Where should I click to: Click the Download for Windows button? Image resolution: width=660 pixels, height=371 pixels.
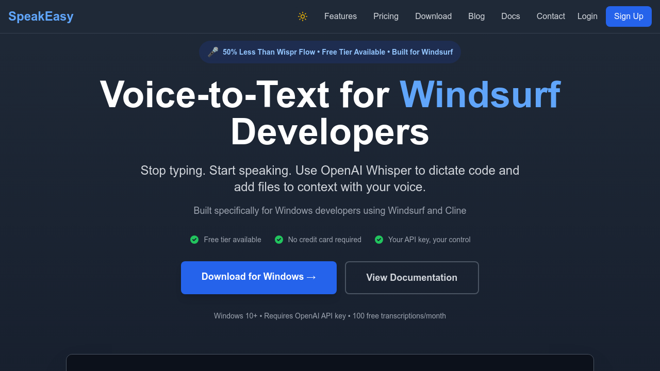point(258,277)
